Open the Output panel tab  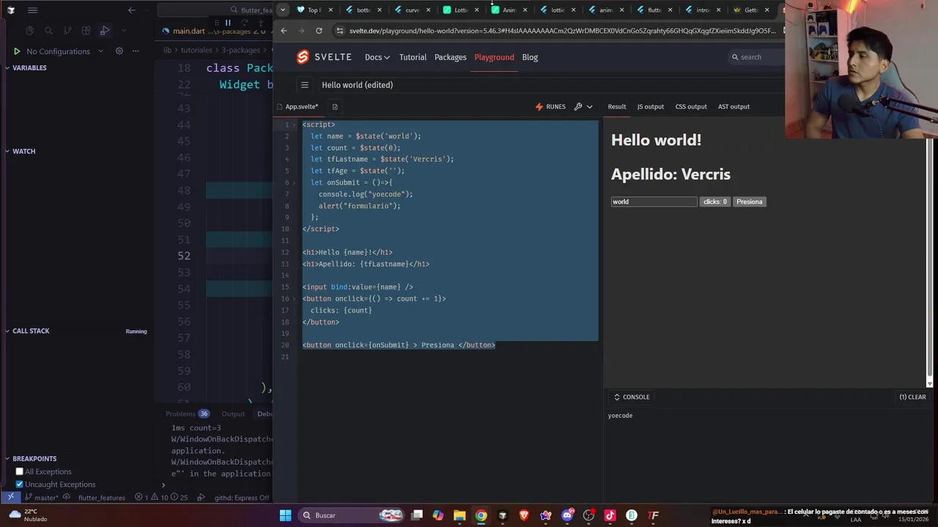[233, 414]
